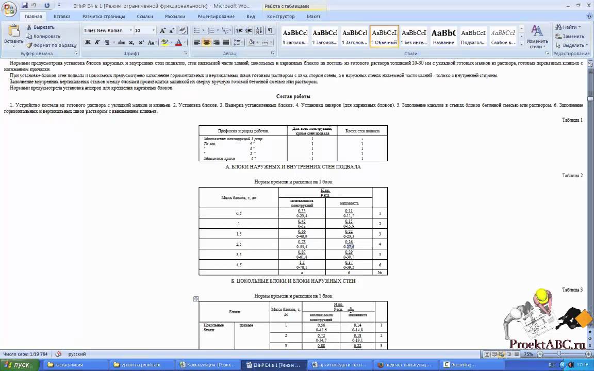Screen dimensions: 594x371
Task: Toggle show paragraph marks (¶)
Action: tap(270, 30)
